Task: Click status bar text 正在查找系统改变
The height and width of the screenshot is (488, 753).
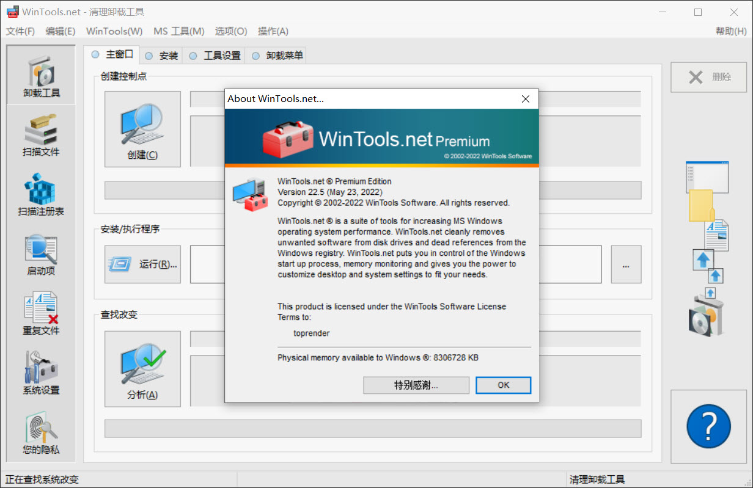Action: coord(42,479)
